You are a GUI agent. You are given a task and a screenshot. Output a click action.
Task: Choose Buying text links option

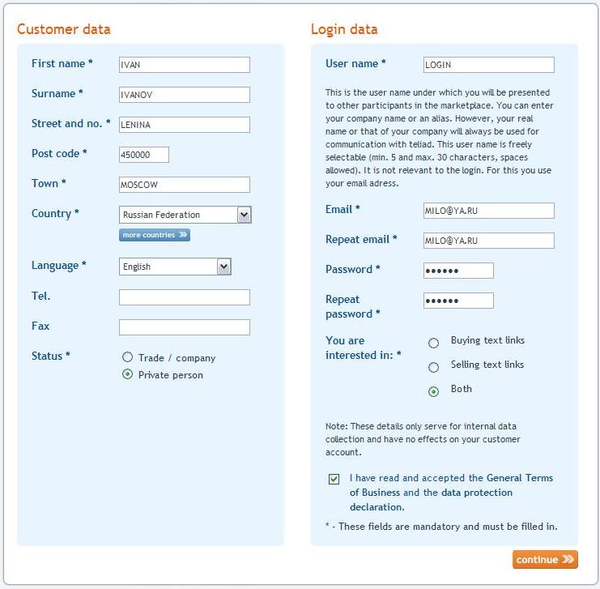coord(433,343)
